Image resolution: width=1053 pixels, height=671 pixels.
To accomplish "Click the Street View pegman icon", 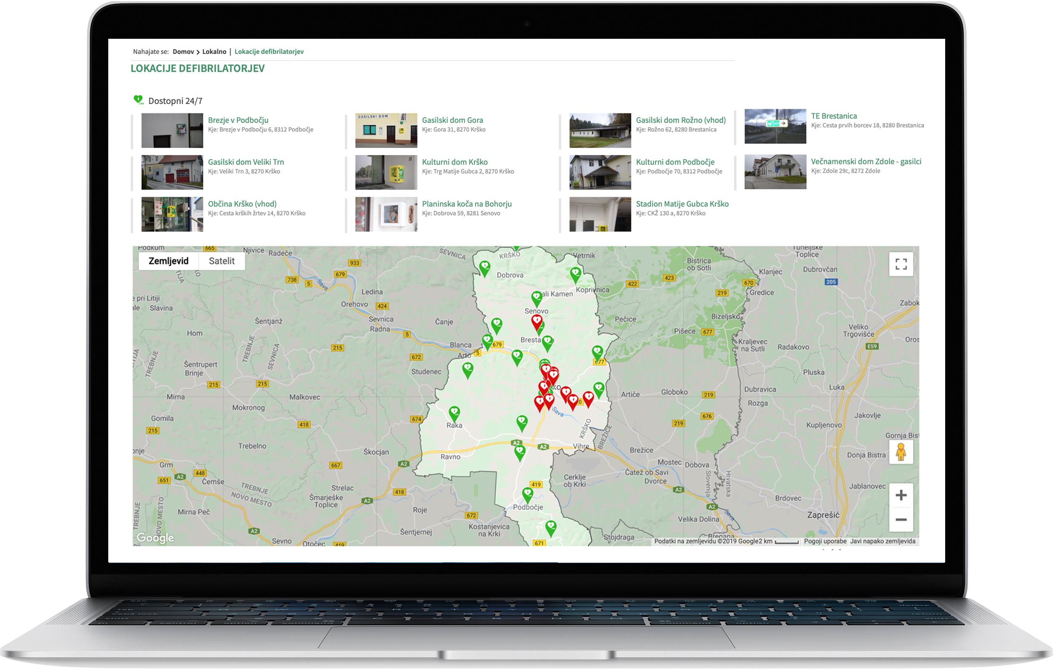I will point(901,452).
